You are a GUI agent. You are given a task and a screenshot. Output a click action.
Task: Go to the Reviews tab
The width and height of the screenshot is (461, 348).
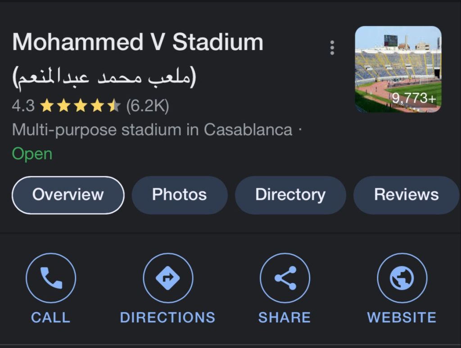point(407,195)
